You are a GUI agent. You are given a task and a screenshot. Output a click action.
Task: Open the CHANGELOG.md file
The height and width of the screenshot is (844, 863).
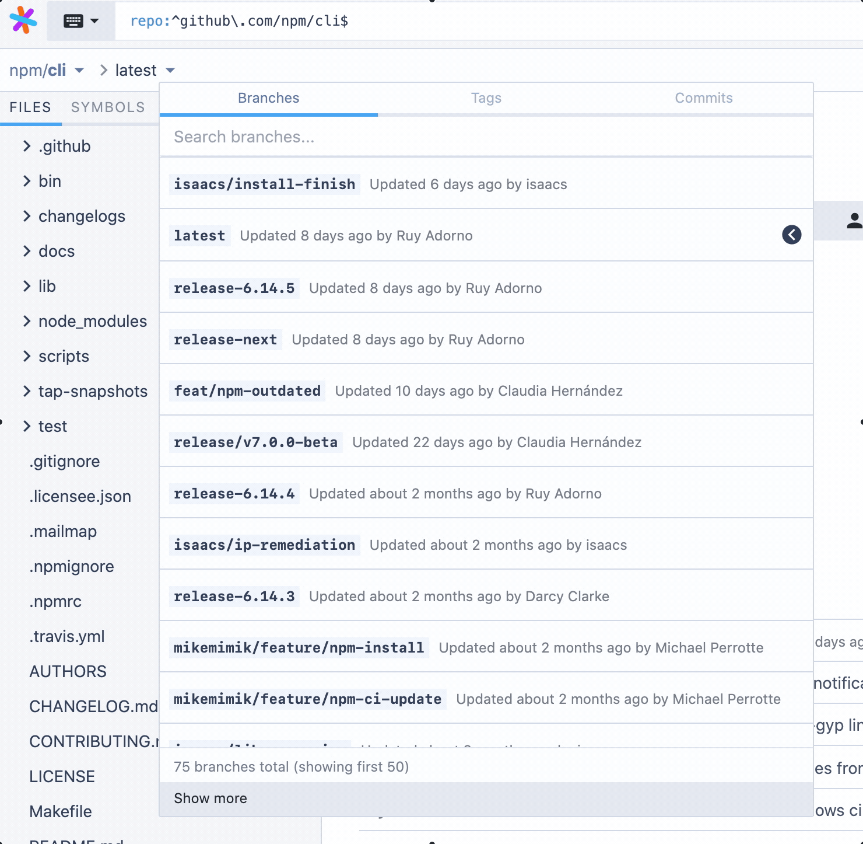pos(93,706)
